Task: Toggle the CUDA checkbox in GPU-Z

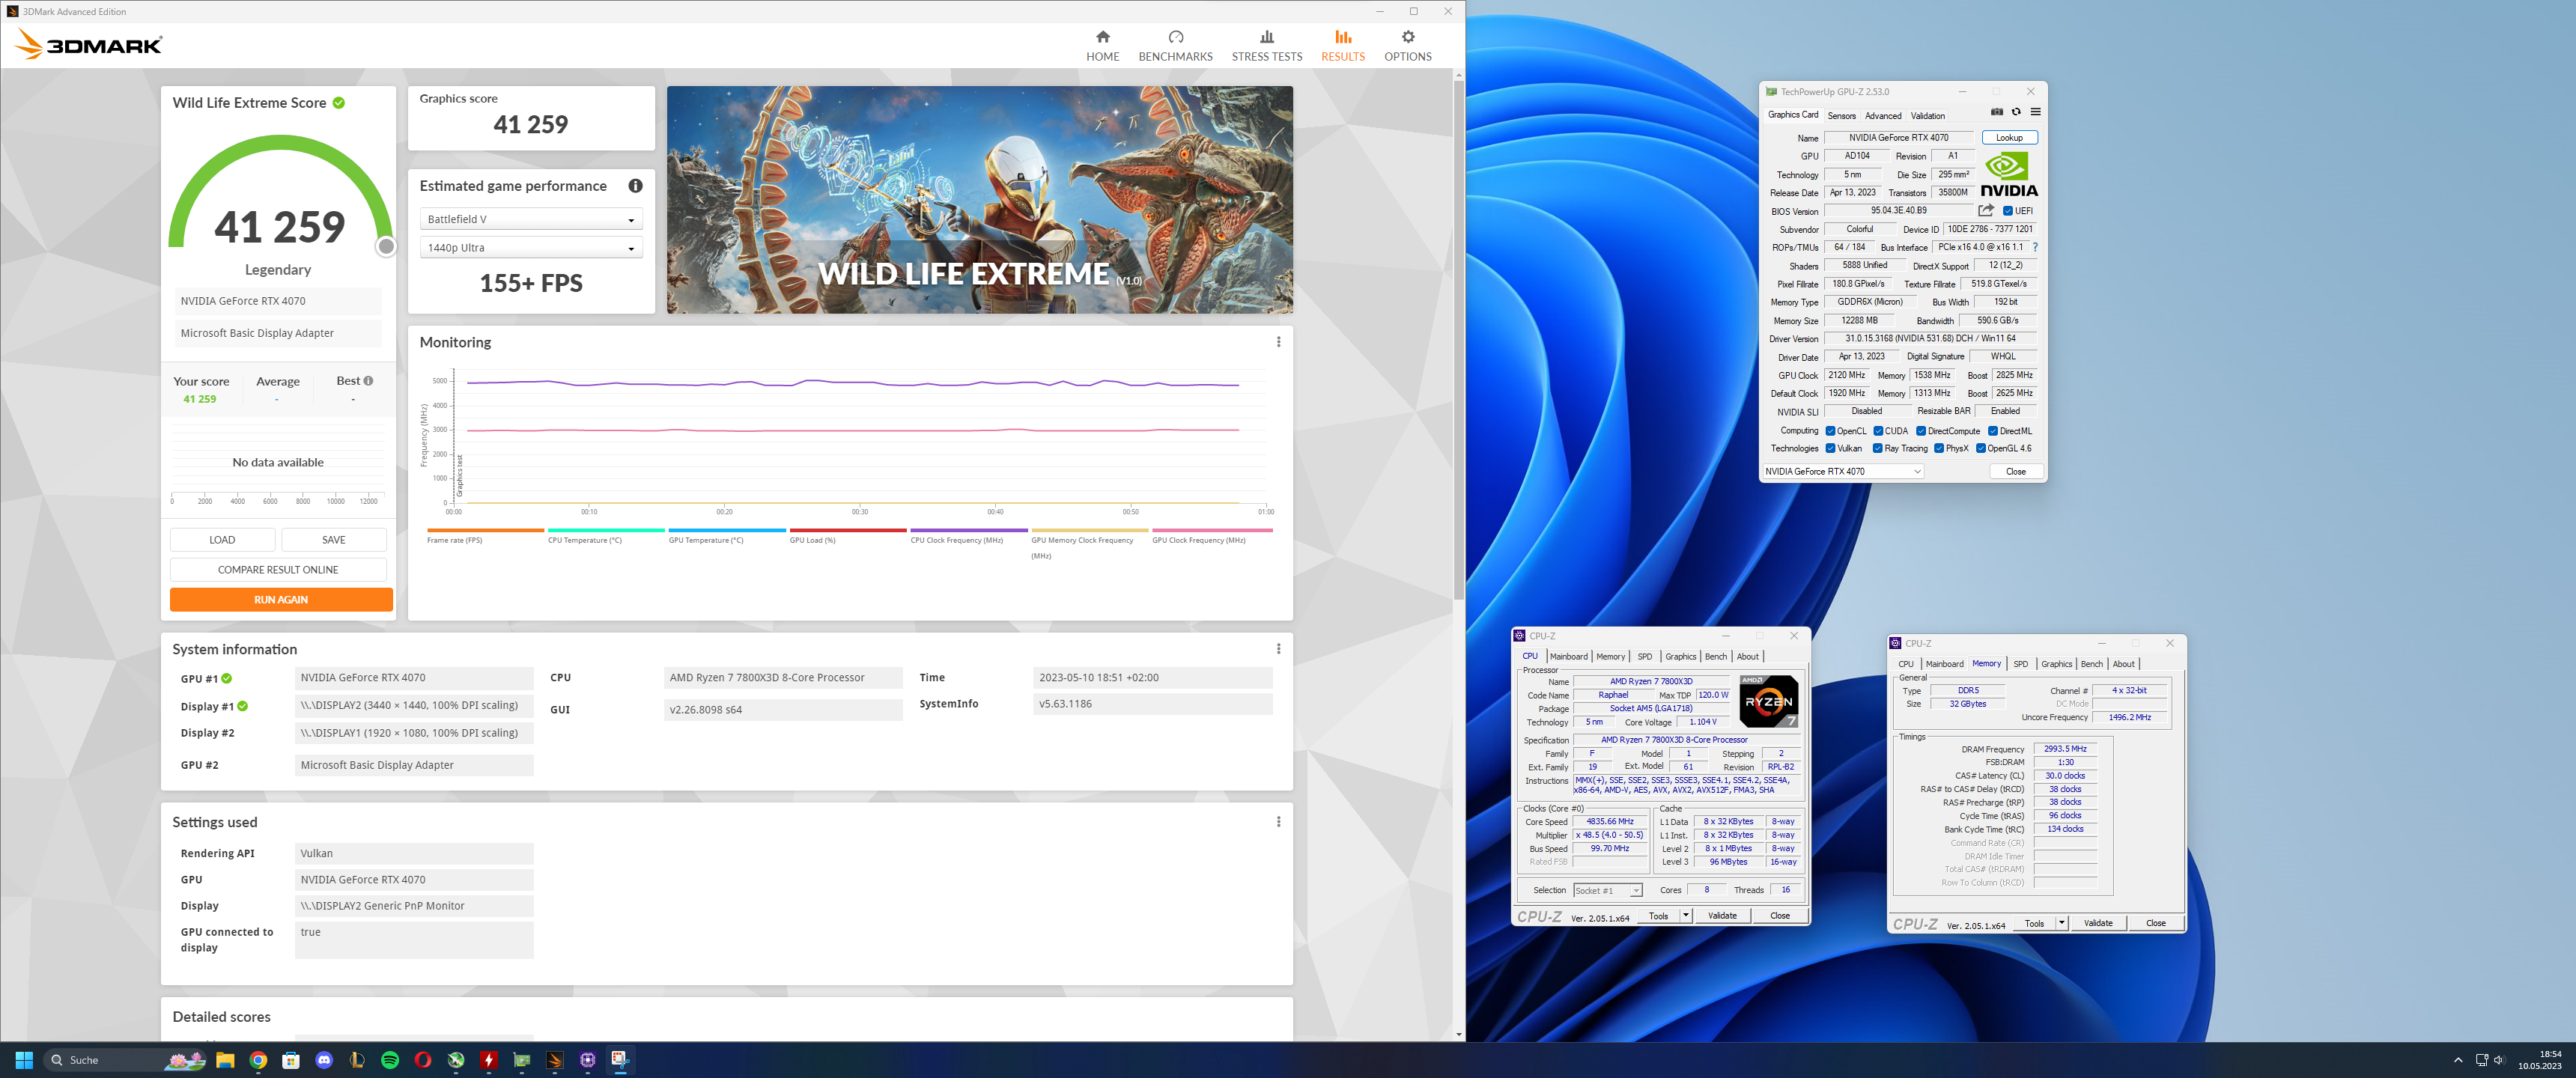Action: click(x=1878, y=431)
